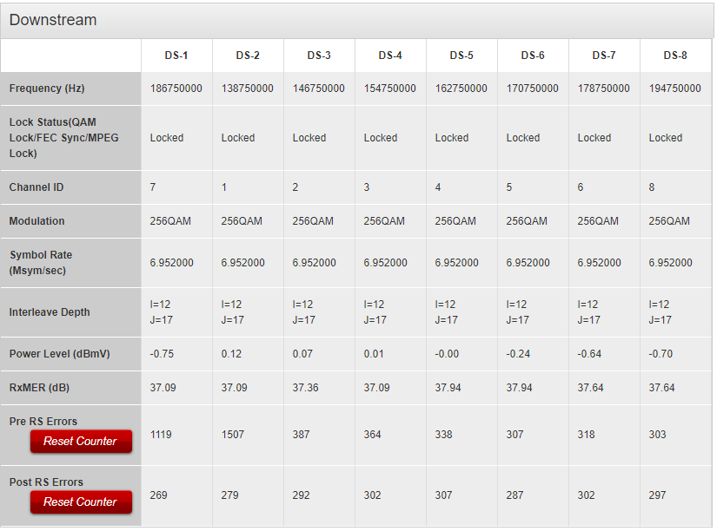Click frequency value 154750000
Screen dimensions: 717x531
[x=390, y=88]
